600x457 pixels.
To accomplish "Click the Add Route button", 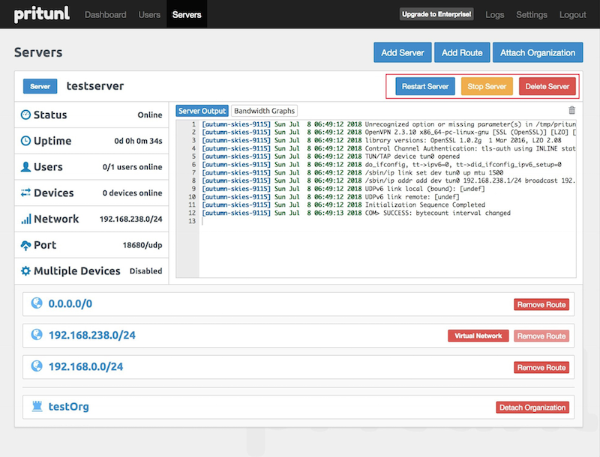I will click(462, 52).
